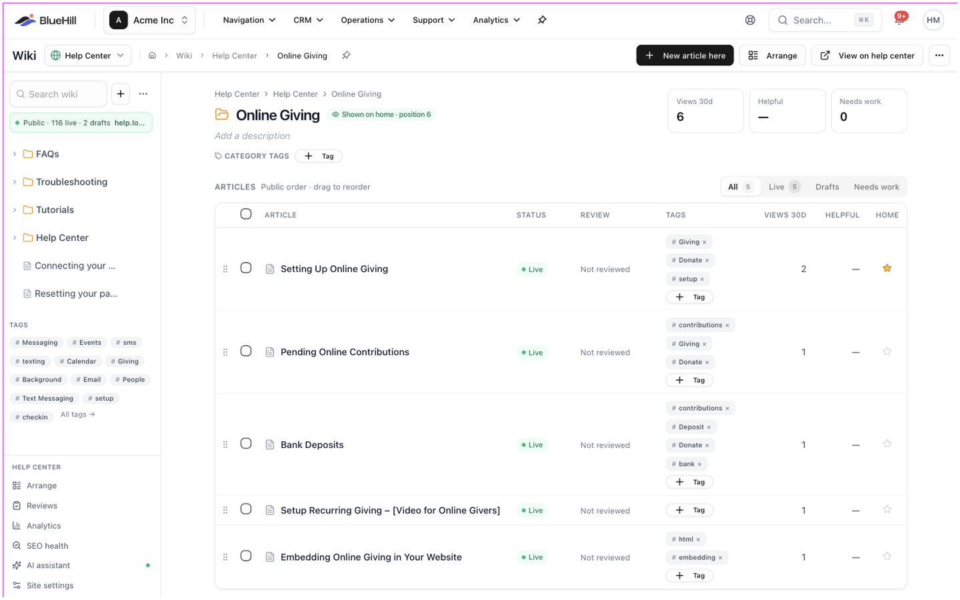Select Setup Recurring Giving row checkbox
This screenshot has width=960, height=600.
point(246,509)
